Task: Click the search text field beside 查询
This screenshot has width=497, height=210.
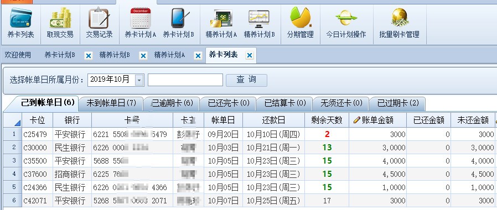Action: click(185, 80)
